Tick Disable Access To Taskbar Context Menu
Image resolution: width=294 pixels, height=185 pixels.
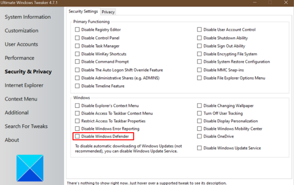(x=77, y=113)
